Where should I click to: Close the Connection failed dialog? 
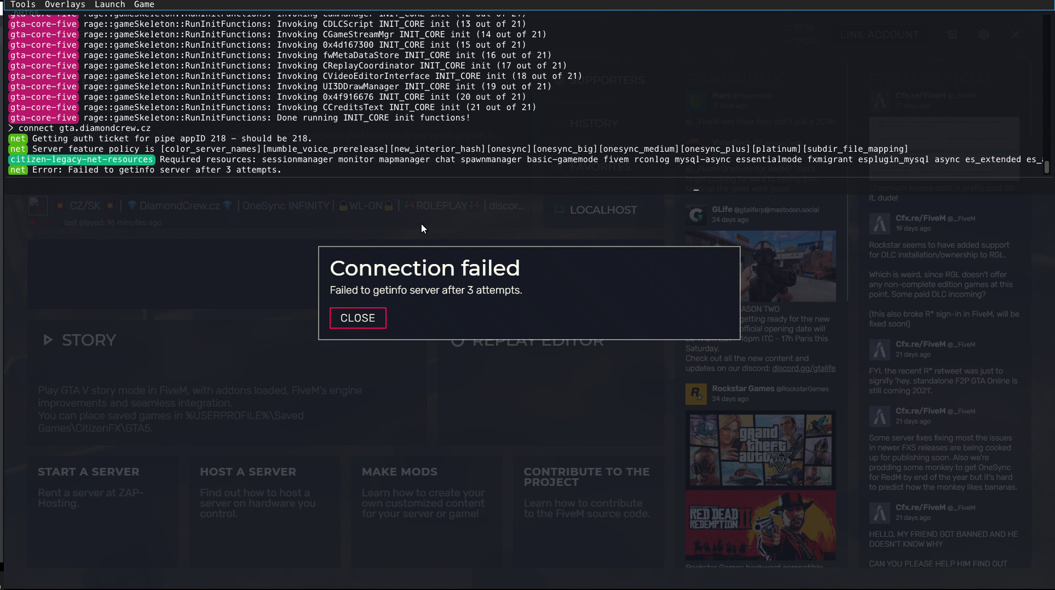[x=358, y=318]
